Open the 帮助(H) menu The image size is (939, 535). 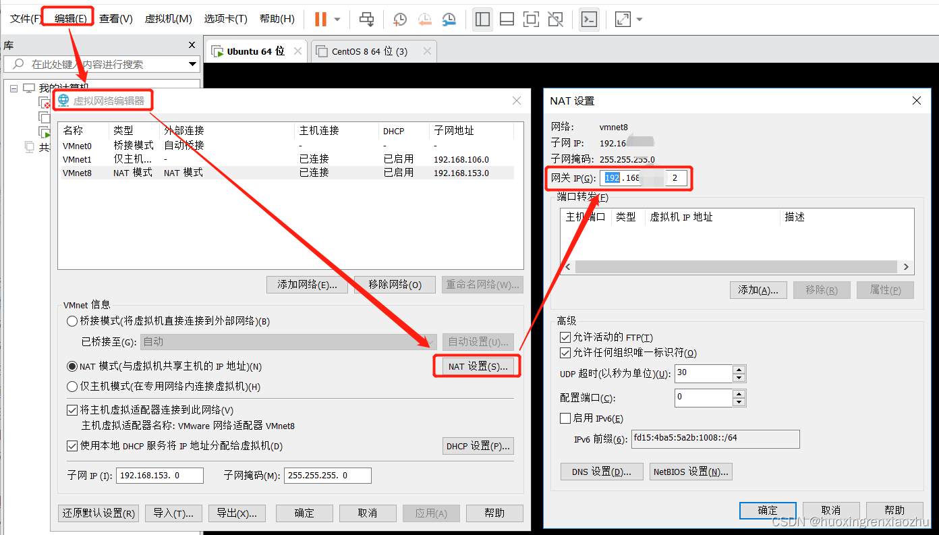[277, 19]
